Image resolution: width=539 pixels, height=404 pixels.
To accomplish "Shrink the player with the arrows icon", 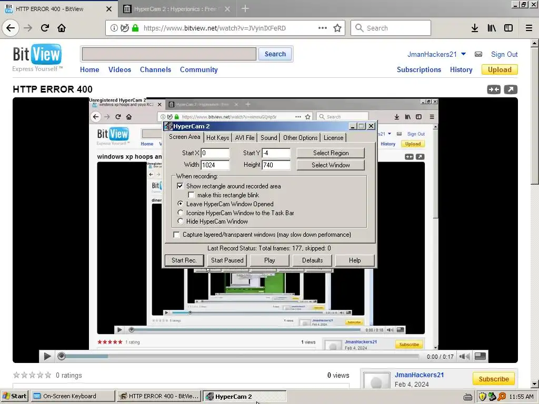I will coord(494,89).
